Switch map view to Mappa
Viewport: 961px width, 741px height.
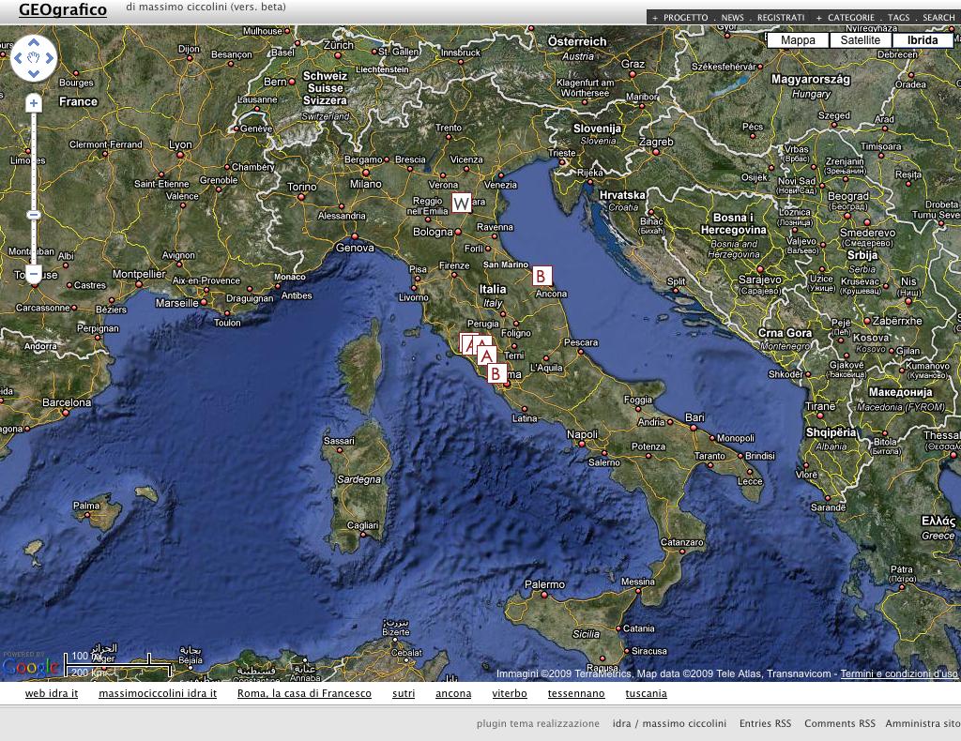(798, 40)
